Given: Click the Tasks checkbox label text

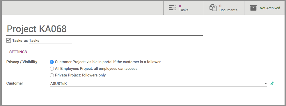Looking at the screenshot, I should [17, 40].
